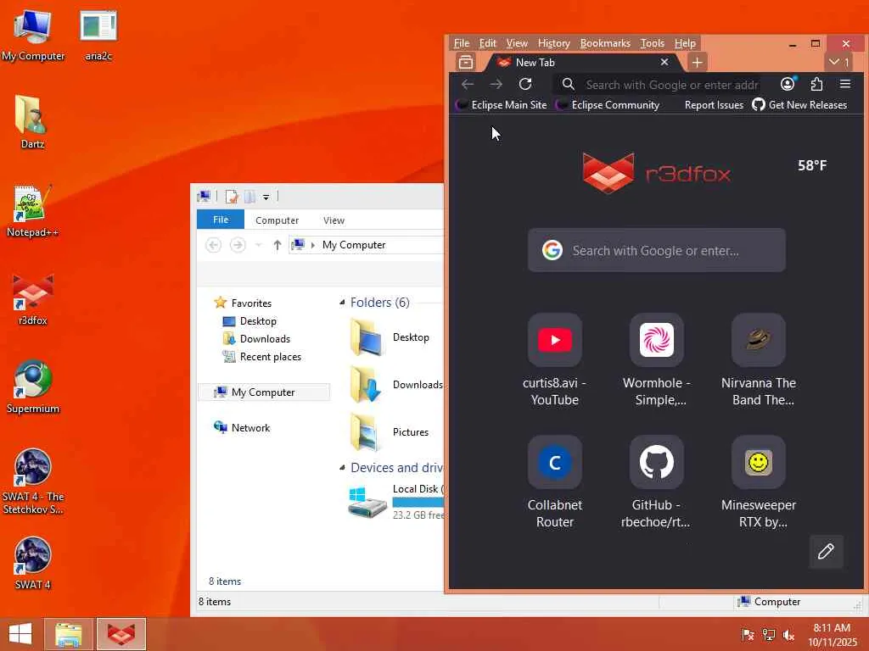Open the Report Issues bookmark
This screenshot has height=651, width=869.
point(714,104)
